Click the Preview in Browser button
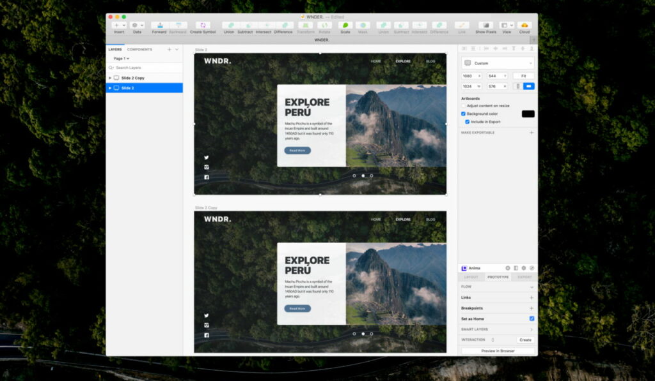Image resolution: width=655 pixels, height=381 pixels. (x=498, y=351)
